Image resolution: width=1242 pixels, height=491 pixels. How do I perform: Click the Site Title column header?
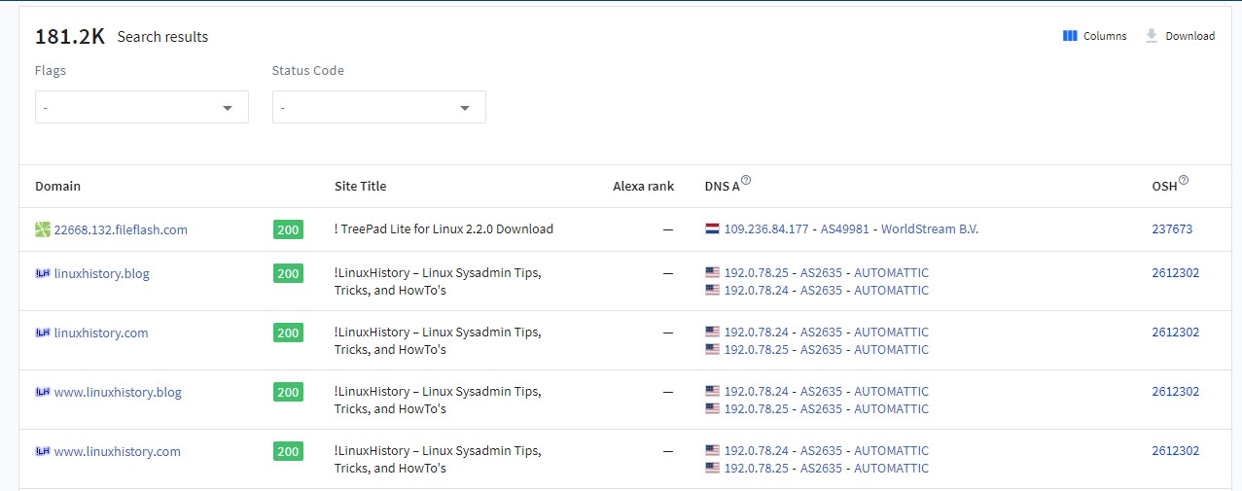360,186
